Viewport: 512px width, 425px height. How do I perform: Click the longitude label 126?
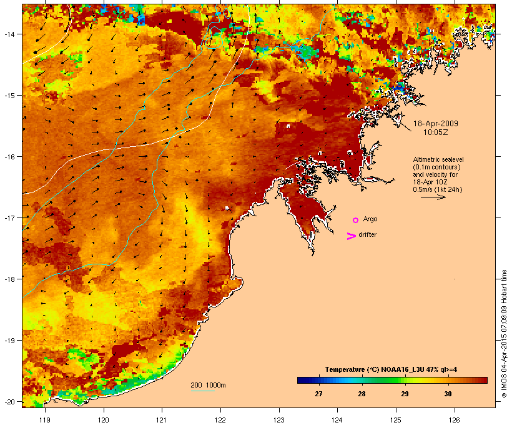(454, 420)
